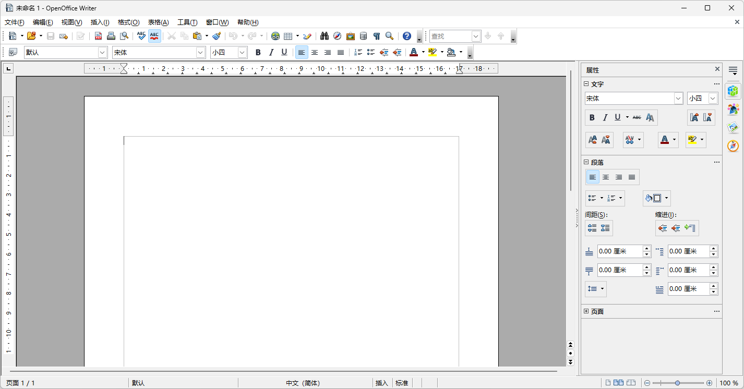This screenshot has width=744, height=389.
Task: Click the 插入 insert mode indicator in the status bar
Action: click(382, 383)
